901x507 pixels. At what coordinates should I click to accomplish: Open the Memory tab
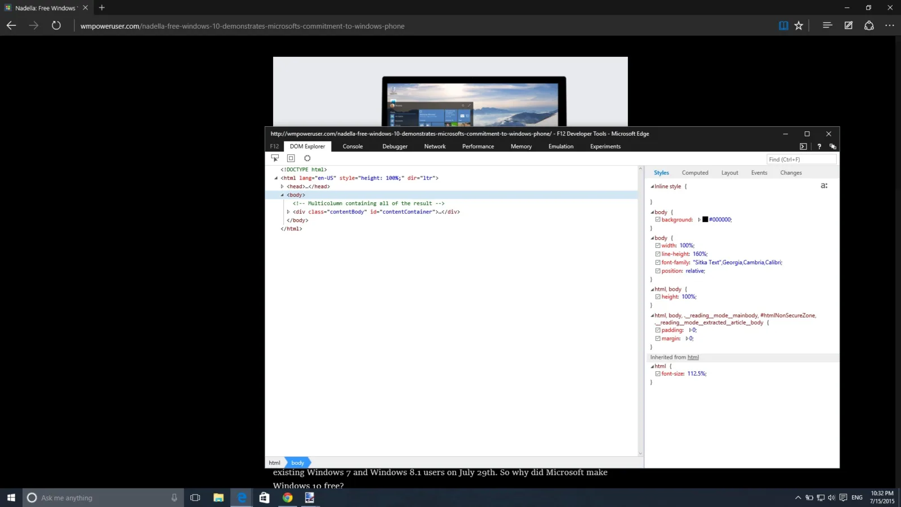pos(521,146)
